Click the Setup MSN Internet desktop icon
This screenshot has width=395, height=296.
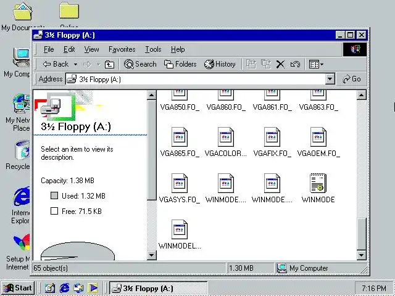(22, 243)
